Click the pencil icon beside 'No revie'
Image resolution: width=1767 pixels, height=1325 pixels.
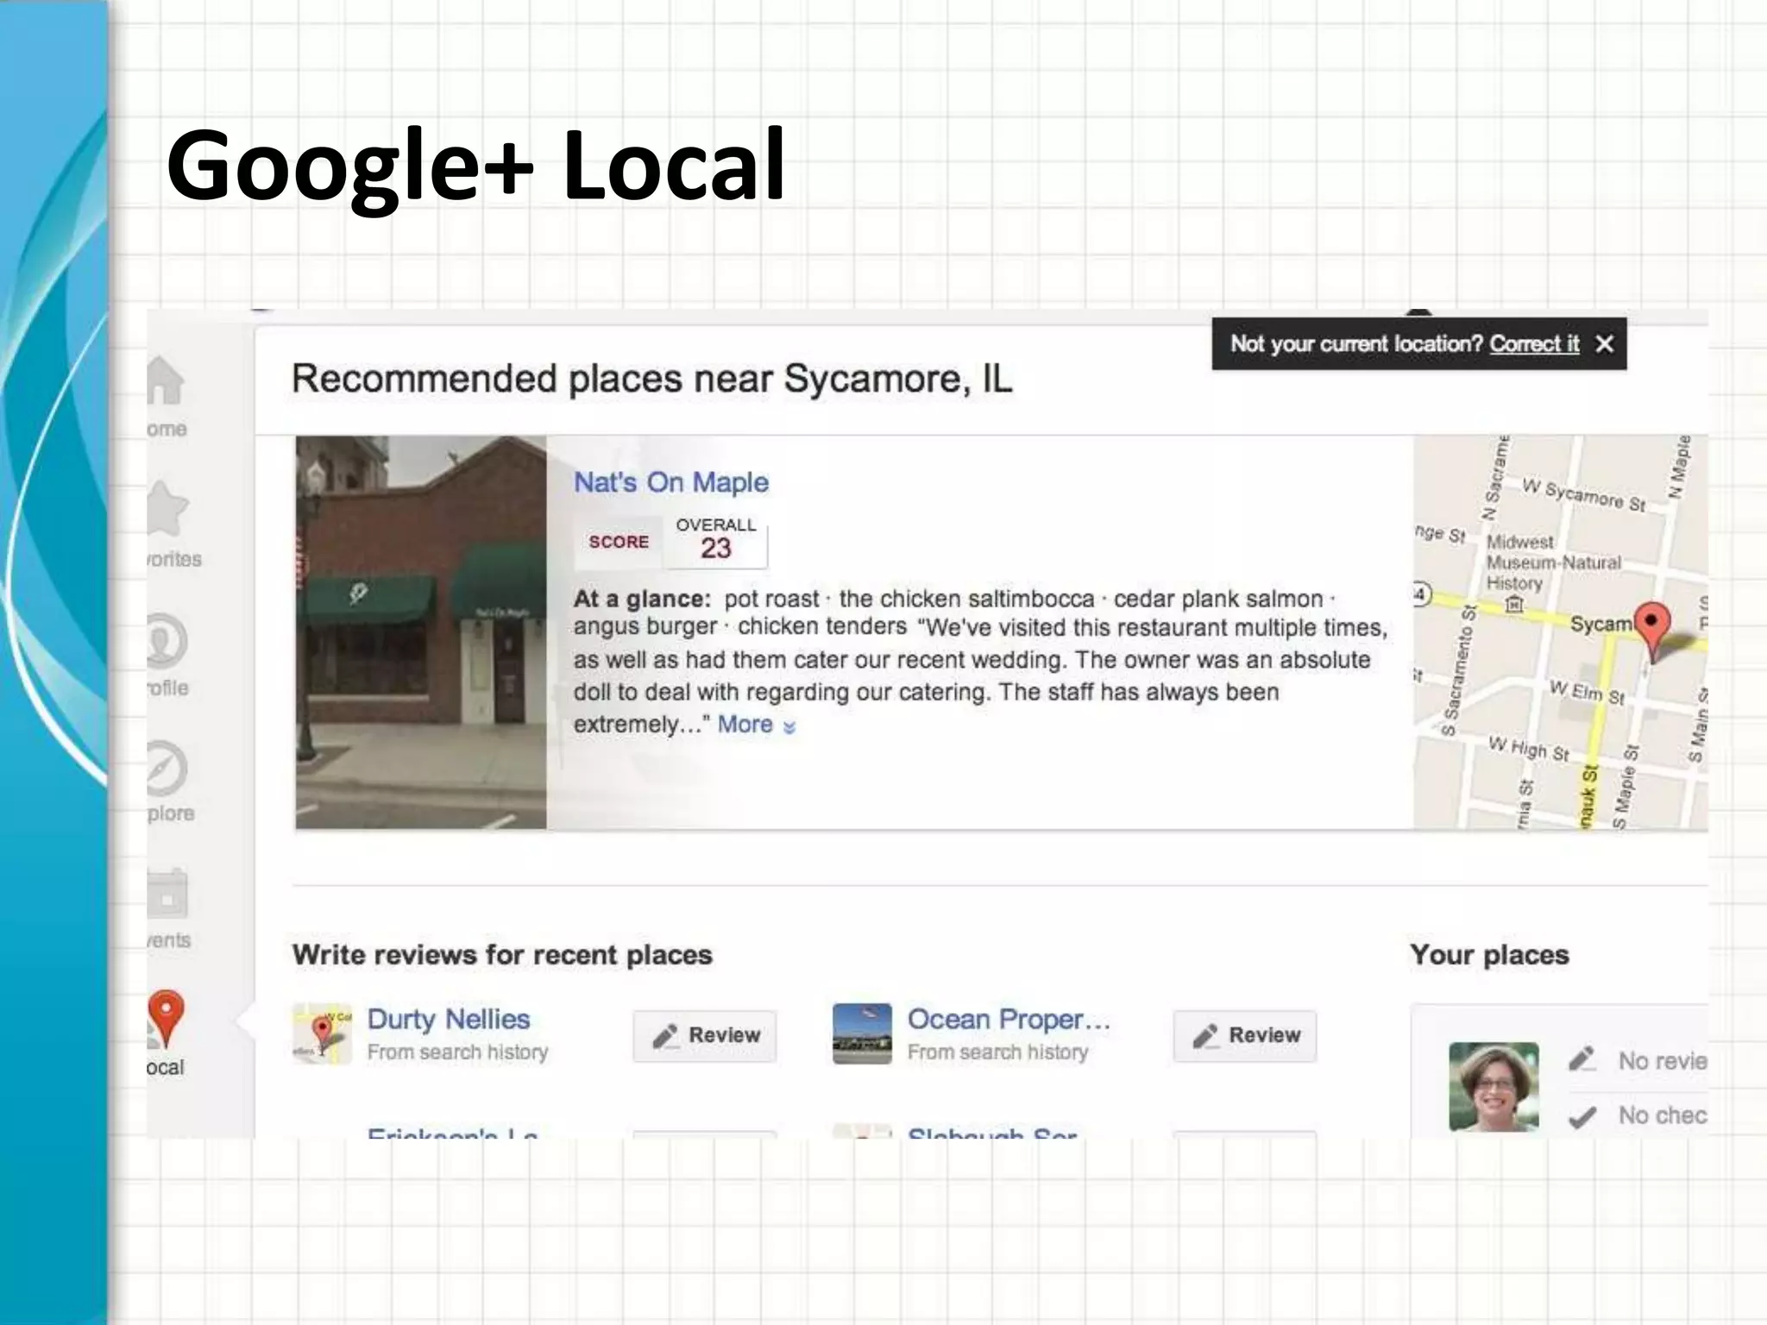[x=1581, y=1059]
